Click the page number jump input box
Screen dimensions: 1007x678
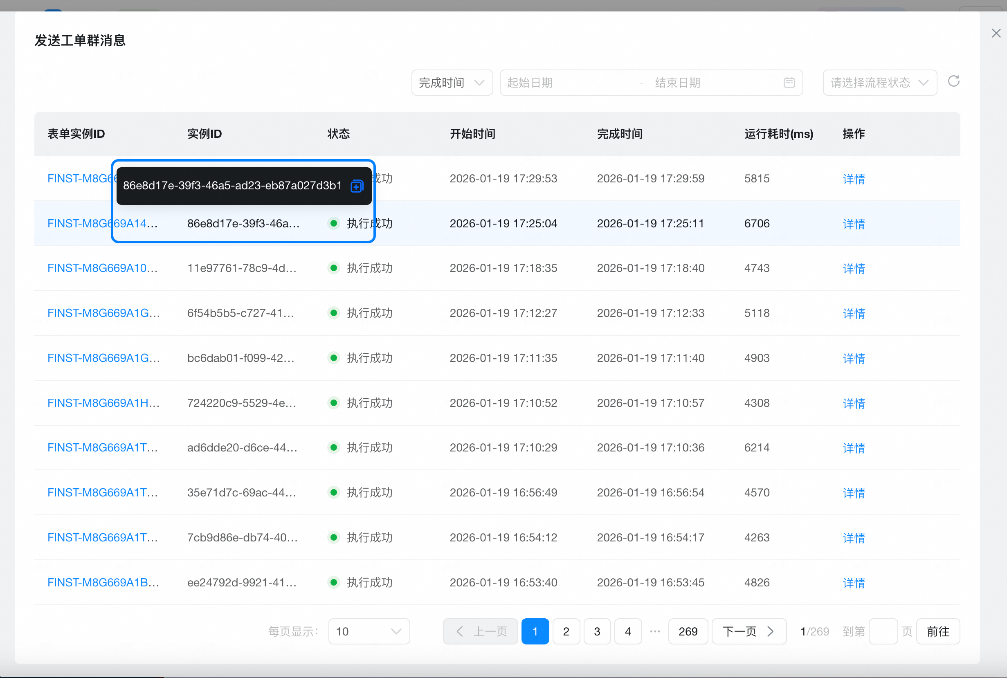tap(883, 631)
